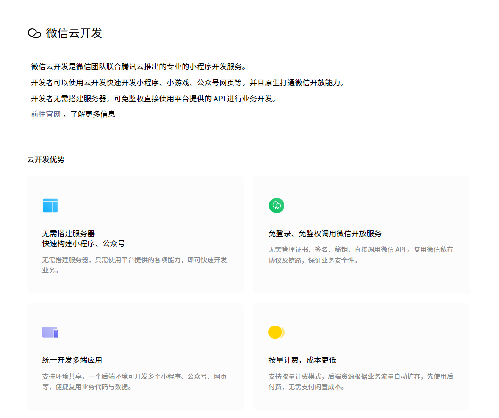Click the description starting 无需搭建服务器，只需使用平台
Viewport: 499px width, 418px height.
[134, 265]
